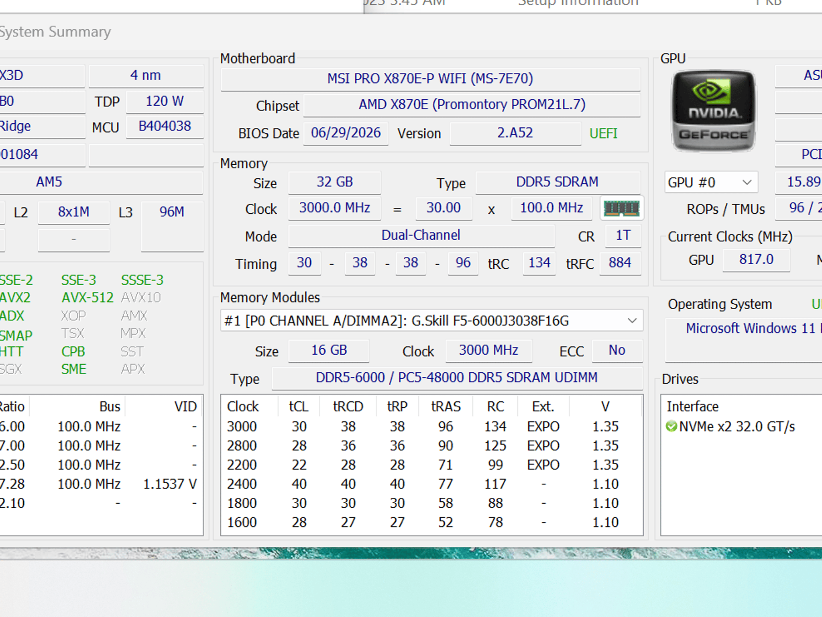Click the ECC value No
Screen dimensions: 822x617
pos(617,350)
